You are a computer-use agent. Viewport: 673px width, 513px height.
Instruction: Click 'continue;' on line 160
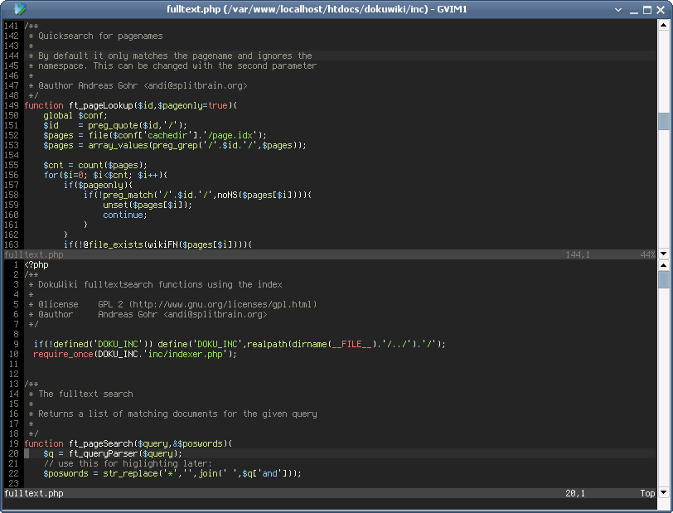point(125,215)
